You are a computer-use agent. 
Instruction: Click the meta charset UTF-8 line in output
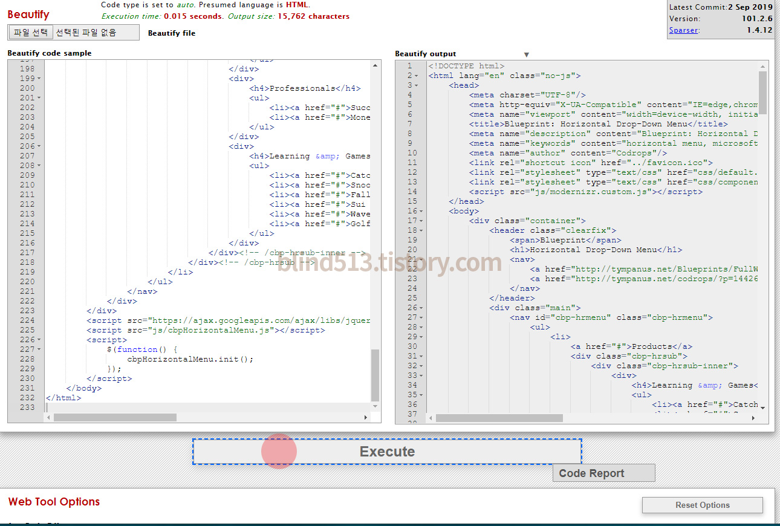(527, 95)
